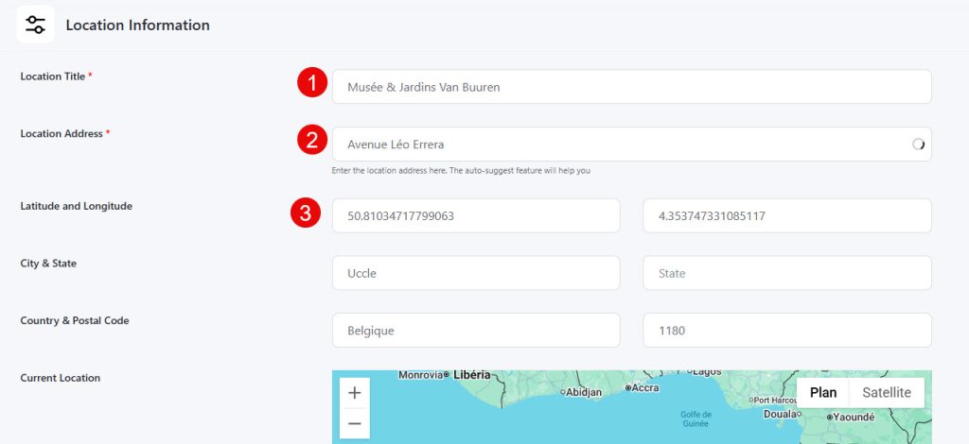Click the red number 3 marker badge
This screenshot has width=969, height=444.
305,213
